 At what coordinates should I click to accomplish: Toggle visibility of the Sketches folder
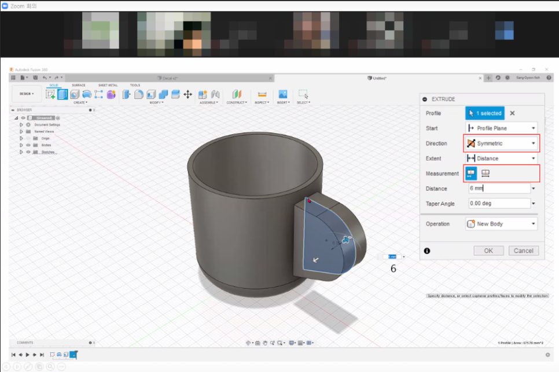click(x=28, y=152)
